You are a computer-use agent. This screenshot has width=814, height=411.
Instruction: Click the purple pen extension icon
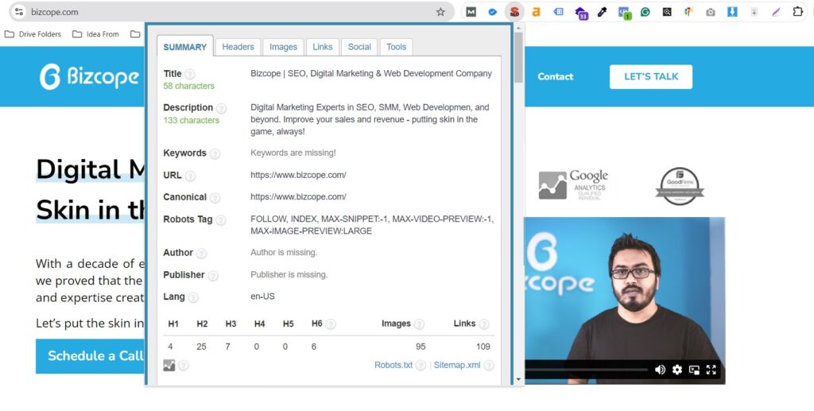tap(776, 12)
